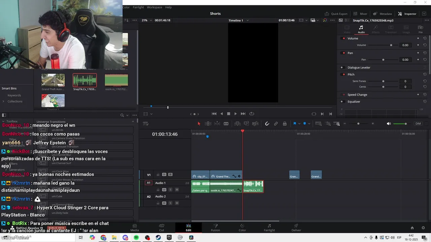Activate Selection Mode arrow tool
Image resolution: width=431 pixels, height=242 pixels.
click(x=199, y=124)
